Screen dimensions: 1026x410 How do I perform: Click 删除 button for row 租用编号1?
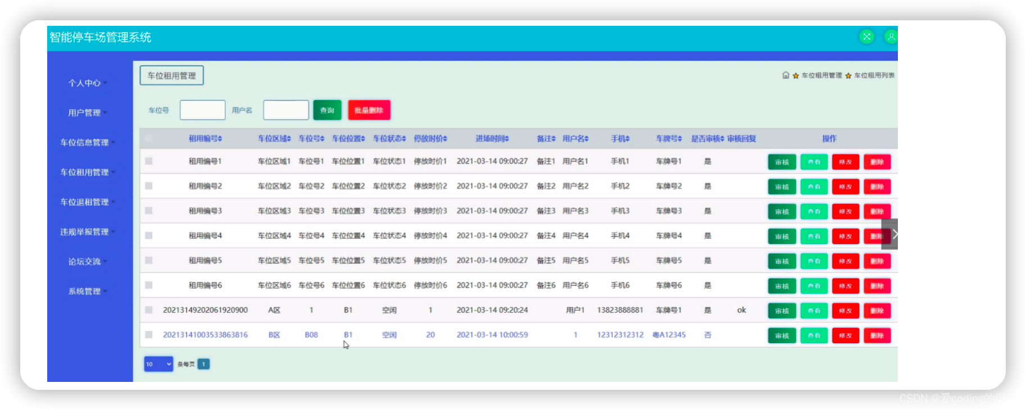(877, 162)
